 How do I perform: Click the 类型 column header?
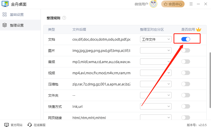51,29
